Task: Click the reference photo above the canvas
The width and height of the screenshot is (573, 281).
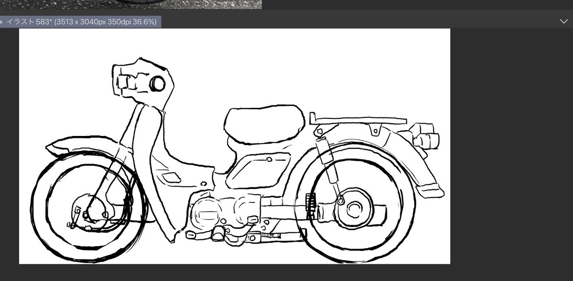Action: pos(131,4)
